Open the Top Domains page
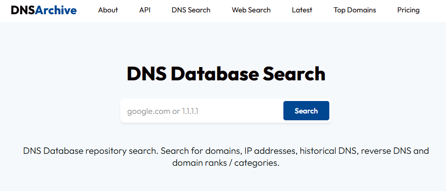This screenshot has width=446, height=191. 355,10
